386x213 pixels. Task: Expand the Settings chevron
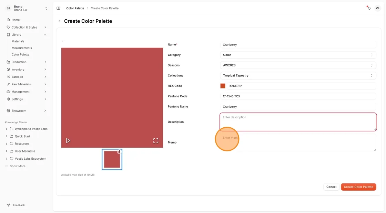[45, 99]
